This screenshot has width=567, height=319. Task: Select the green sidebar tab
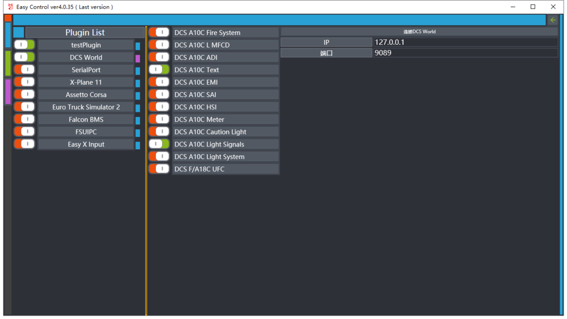pyautogui.click(x=7, y=64)
